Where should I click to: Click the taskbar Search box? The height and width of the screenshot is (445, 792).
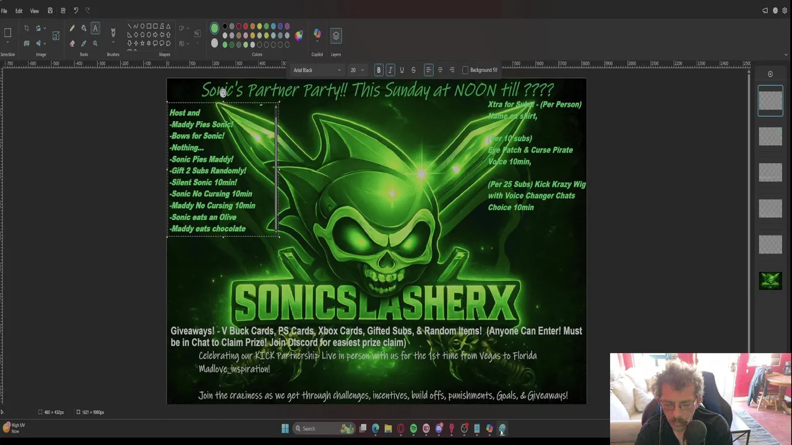coord(324,428)
